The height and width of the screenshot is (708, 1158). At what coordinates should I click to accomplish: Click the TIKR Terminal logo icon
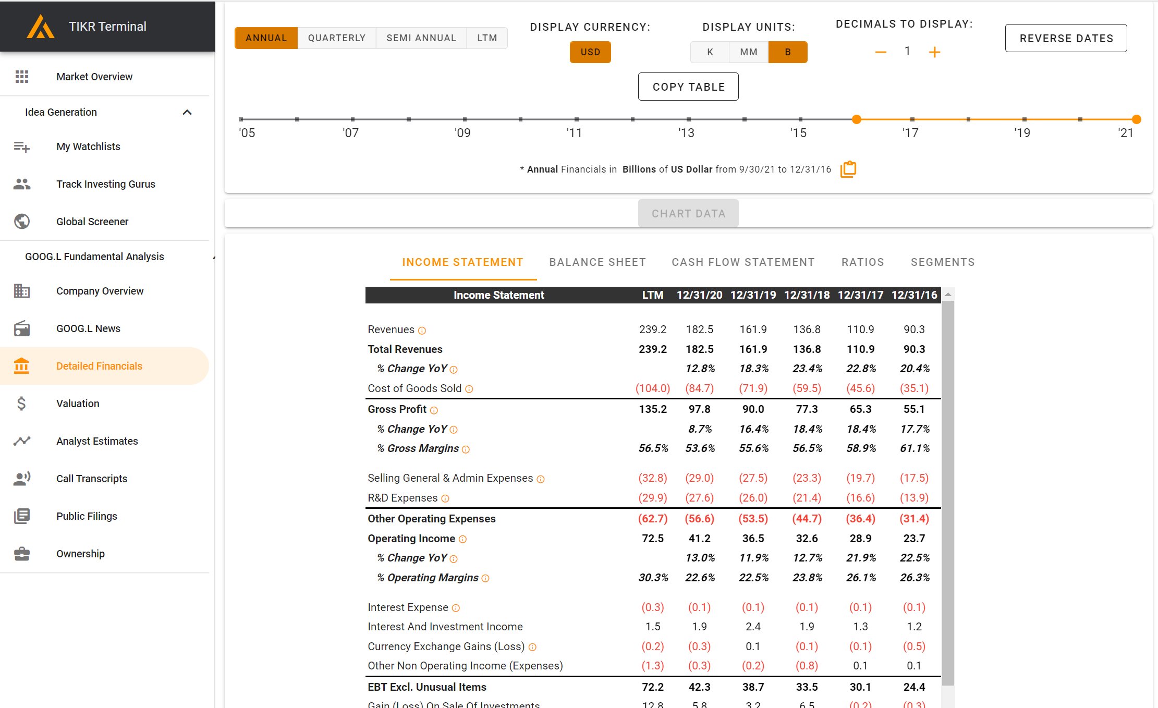[41, 26]
